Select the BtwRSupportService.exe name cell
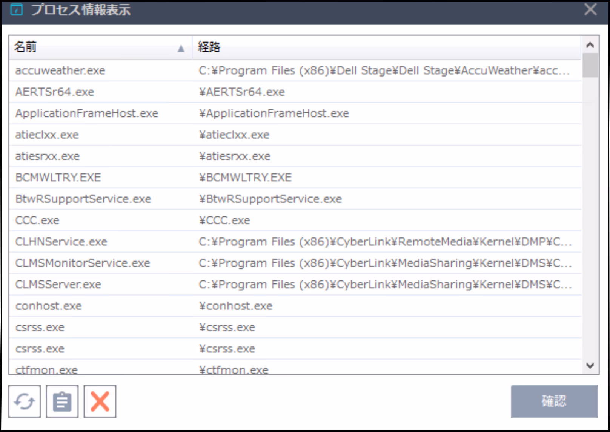This screenshot has height=432, width=610. (101, 199)
